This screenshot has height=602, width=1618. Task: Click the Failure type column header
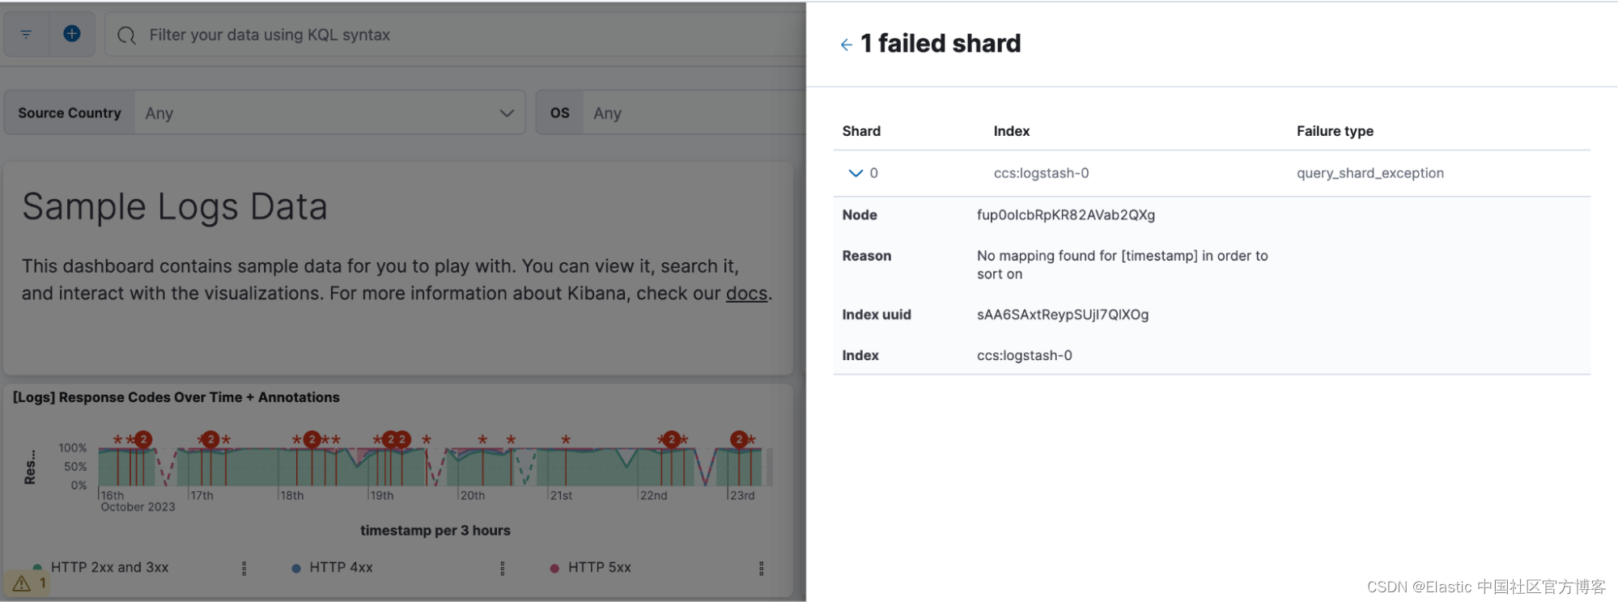[1335, 131]
